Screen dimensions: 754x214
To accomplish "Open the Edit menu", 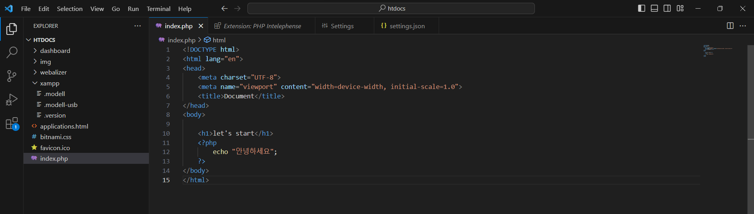I will (44, 9).
